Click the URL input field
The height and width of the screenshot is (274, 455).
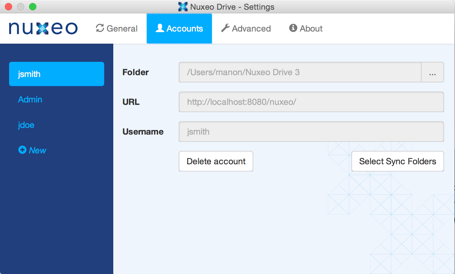click(x=311, y=102)
